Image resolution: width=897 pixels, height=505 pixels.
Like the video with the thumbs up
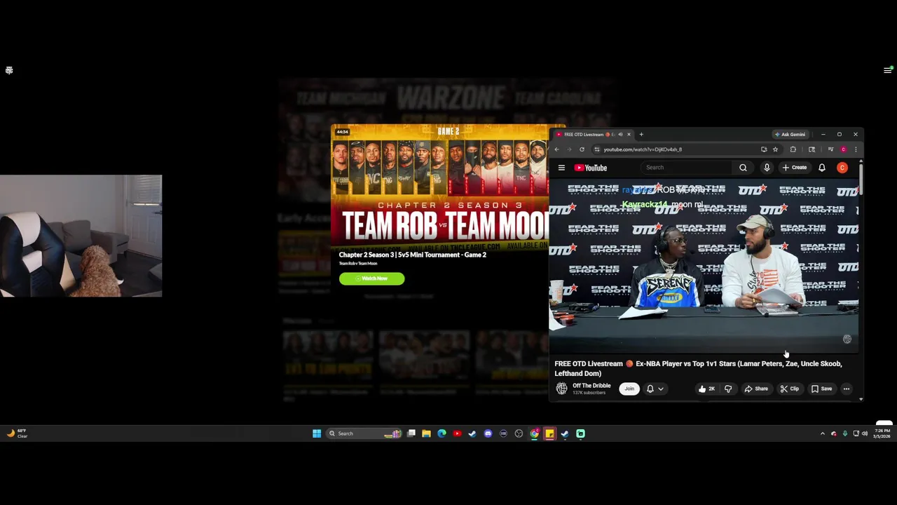(x=706, y=389)
